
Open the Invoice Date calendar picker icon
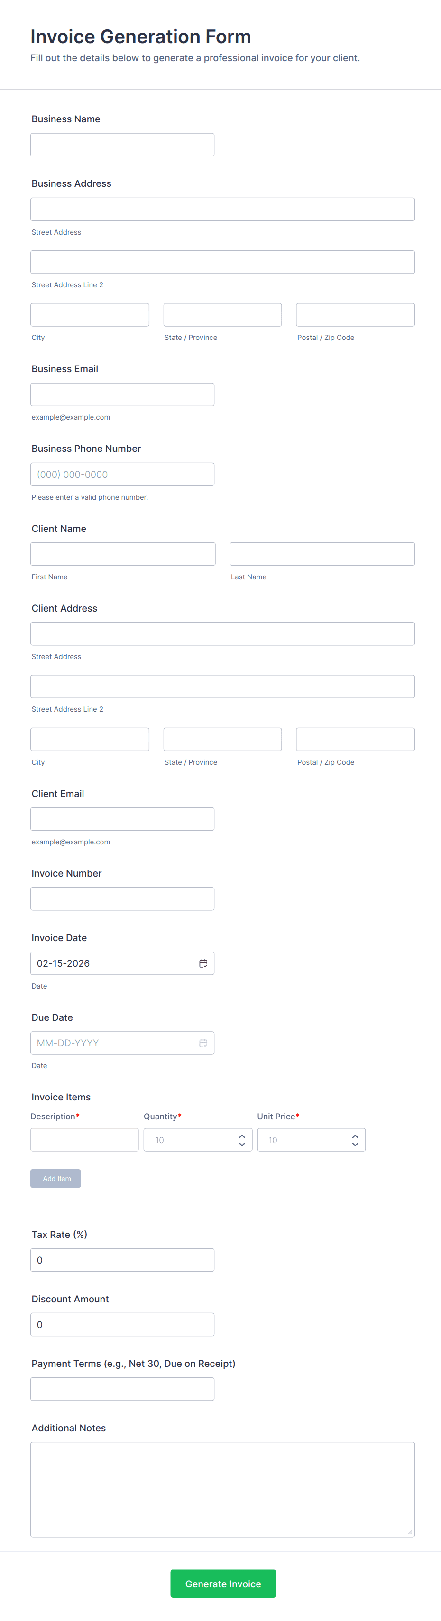(203, 963)
